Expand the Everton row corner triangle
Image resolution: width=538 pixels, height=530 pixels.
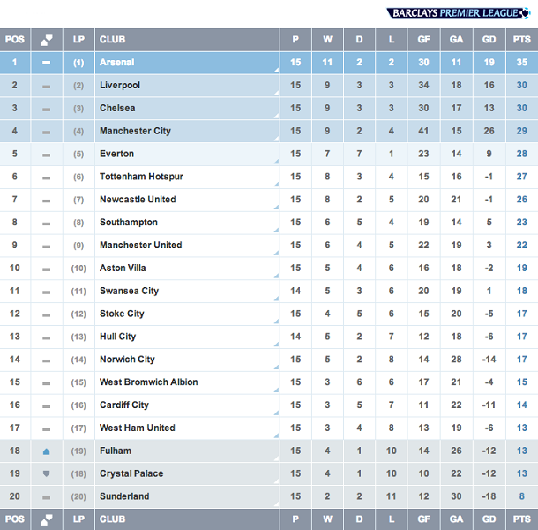coord(276,161)
